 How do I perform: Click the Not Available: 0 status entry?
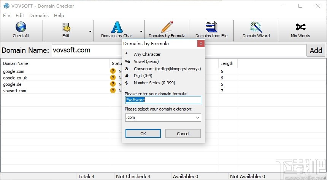coord(247,177)
